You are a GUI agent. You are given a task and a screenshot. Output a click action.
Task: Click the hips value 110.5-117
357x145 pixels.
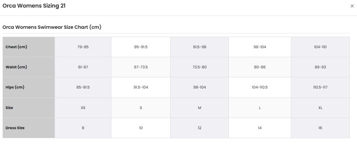click(x=320, y=87)
